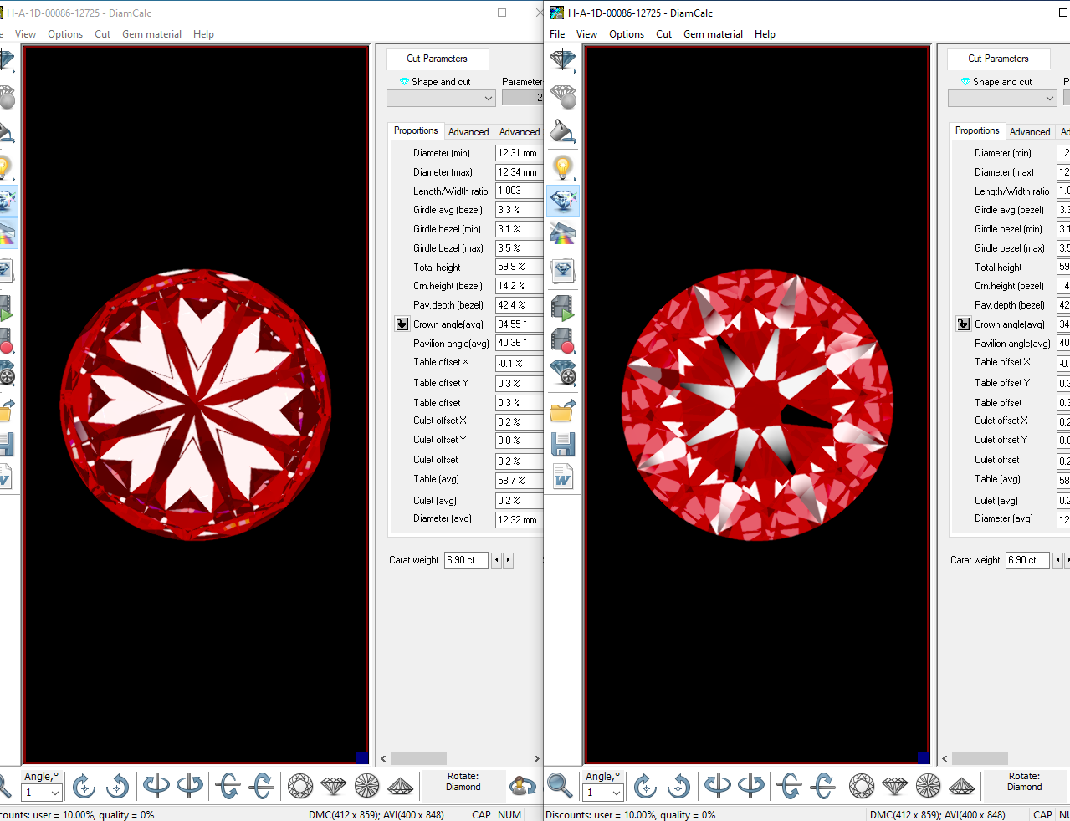Decrease carat weight arrow in right window

[1057, 560]
